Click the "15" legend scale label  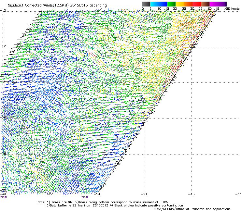click(167, 9)
